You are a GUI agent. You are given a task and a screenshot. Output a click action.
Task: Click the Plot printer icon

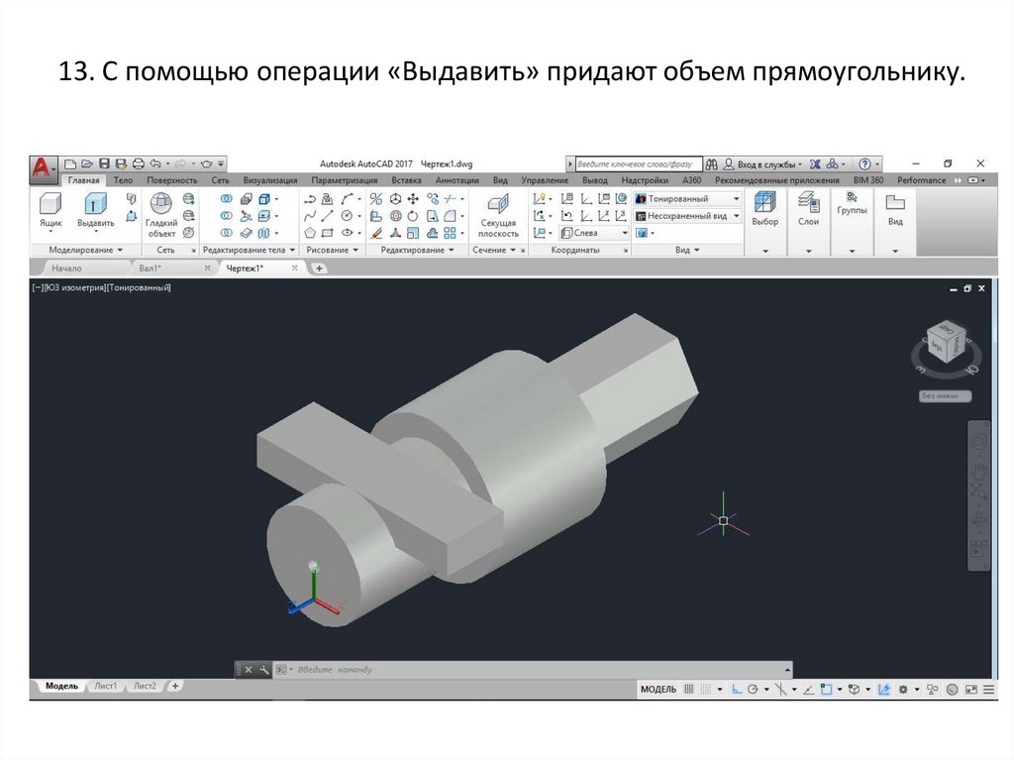tap(138, 163)
